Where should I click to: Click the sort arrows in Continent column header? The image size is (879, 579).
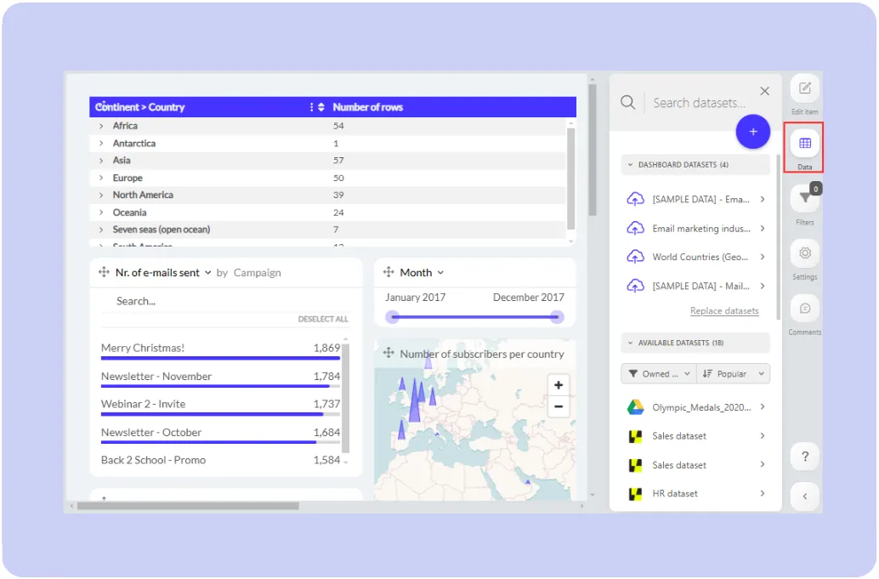point(321,107)
